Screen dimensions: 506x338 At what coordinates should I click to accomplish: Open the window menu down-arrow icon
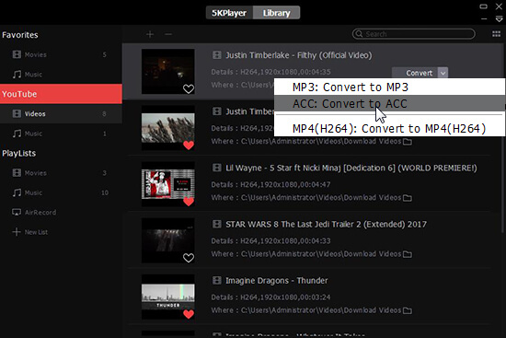499,19
